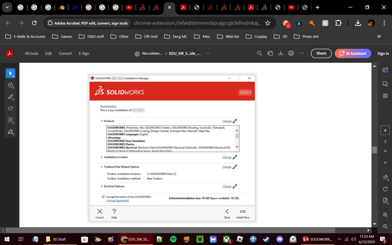Open the more options ellipsis in Acrobat toolbar
The width and height of the screenshot is (392, 245).
pyautogui.click(x=301, y=53)
